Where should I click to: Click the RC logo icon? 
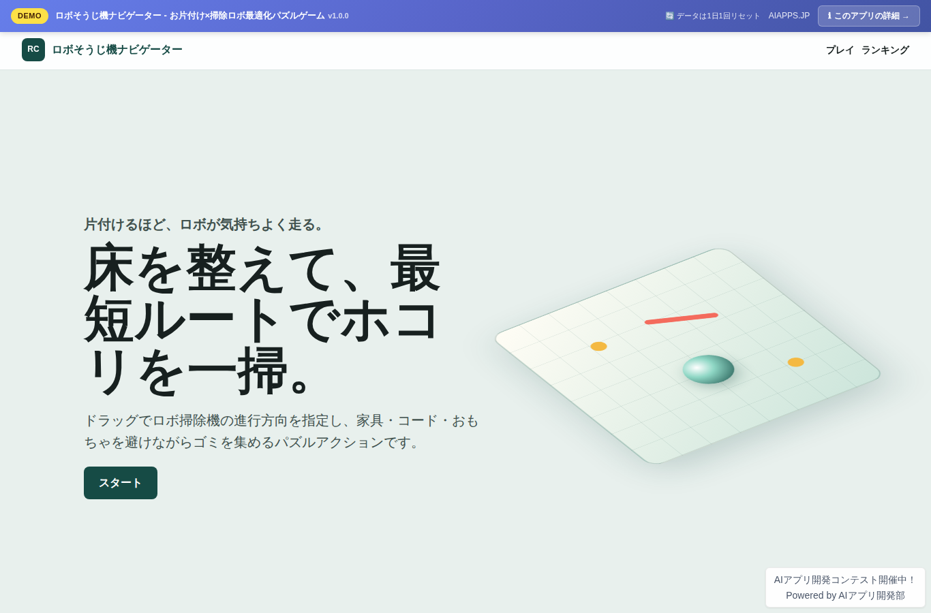point(33,50)
